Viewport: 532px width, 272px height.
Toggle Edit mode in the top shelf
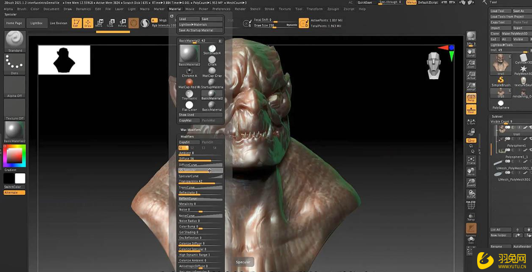tap(77, 22)
